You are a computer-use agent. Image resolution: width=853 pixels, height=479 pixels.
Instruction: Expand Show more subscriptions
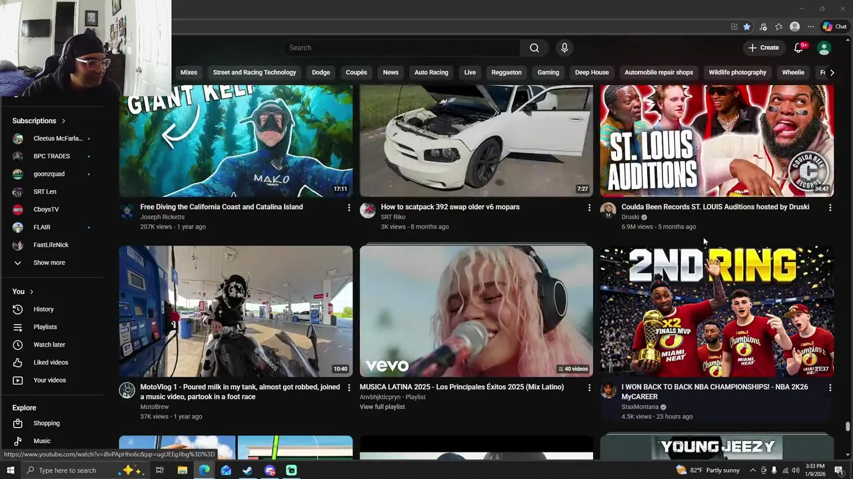[x=52, y=263]
